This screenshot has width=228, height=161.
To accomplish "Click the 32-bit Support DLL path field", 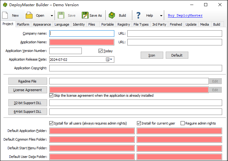I will point(135,103).
